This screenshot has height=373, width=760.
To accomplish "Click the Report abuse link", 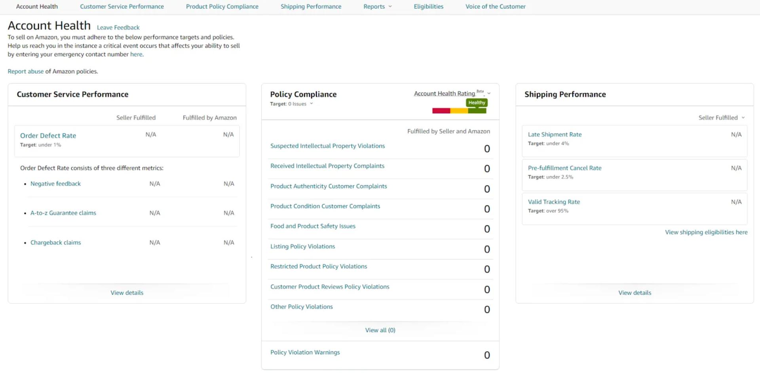I will click(x=25, y=71).
